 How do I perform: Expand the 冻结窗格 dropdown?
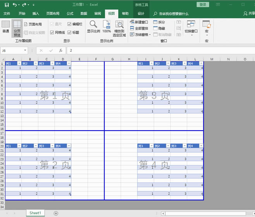pyautogui.click(x=140, y=34)
